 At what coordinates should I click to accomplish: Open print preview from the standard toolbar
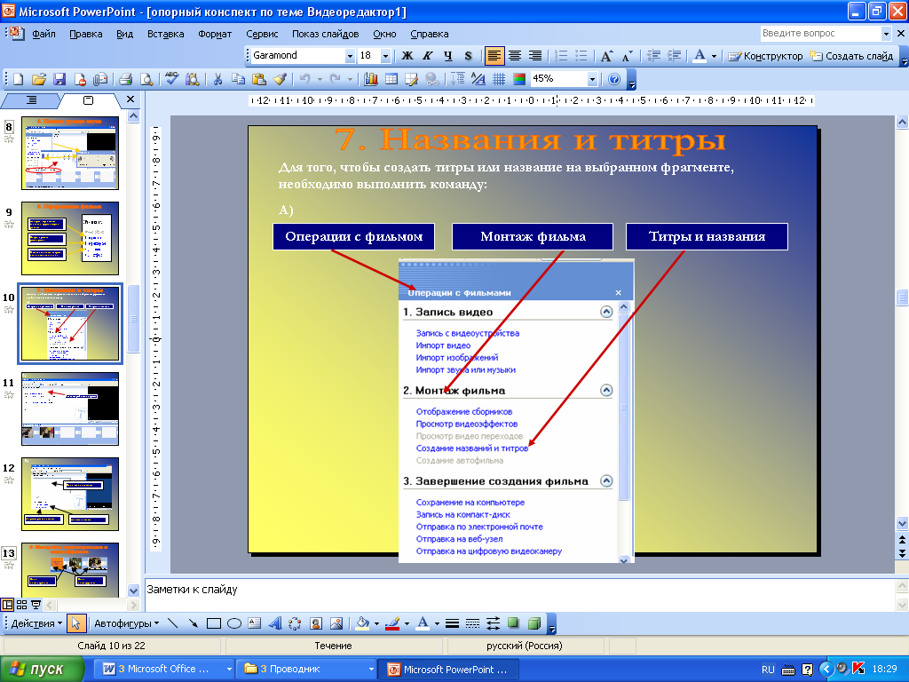click(146, 79)
